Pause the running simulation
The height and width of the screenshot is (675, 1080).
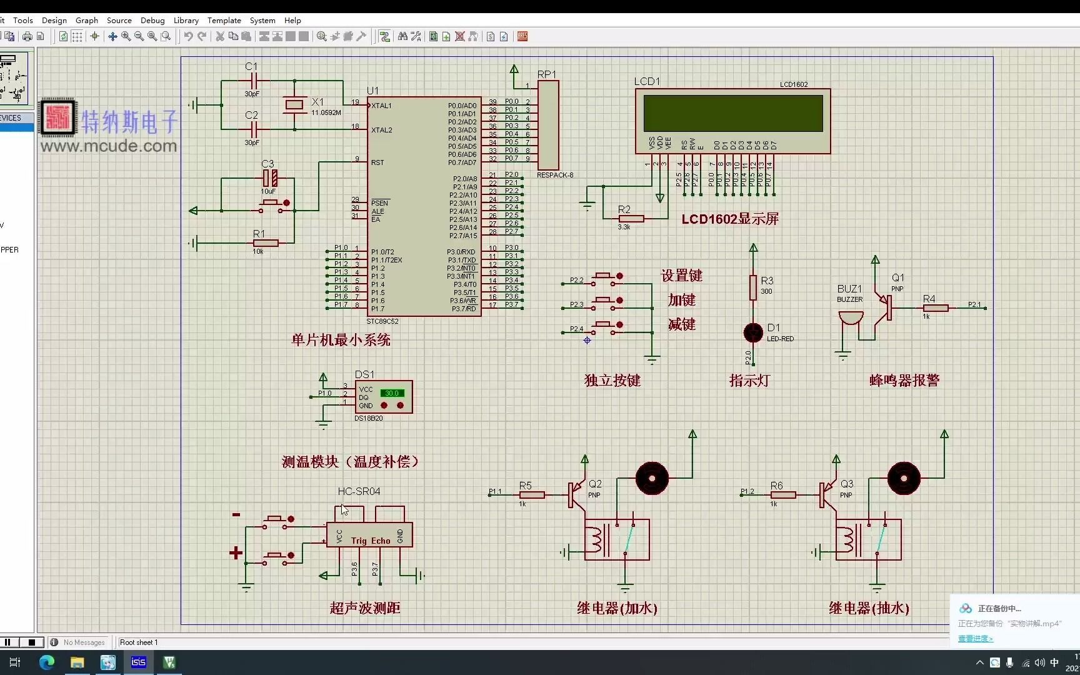(9, 642)
